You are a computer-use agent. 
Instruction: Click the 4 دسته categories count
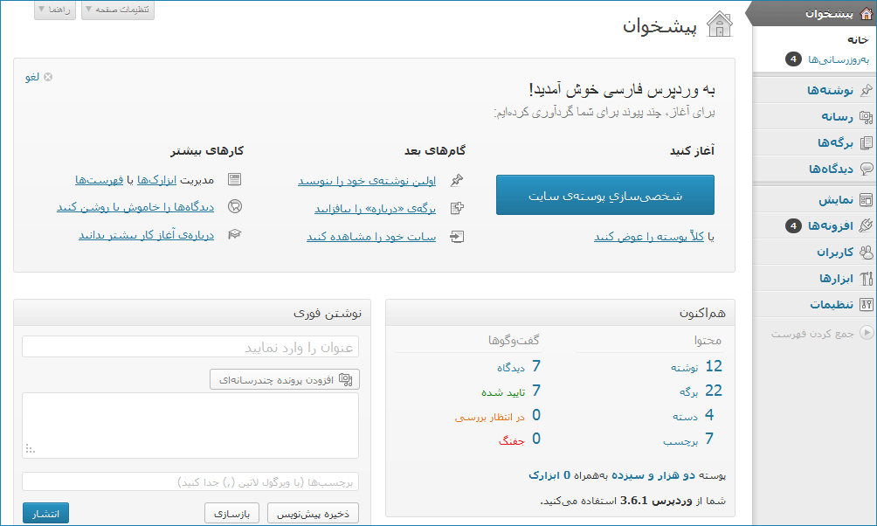tap(693, 415)
